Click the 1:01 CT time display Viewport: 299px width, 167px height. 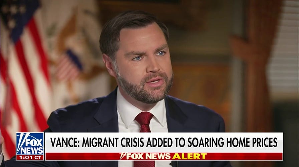(30, 158)
